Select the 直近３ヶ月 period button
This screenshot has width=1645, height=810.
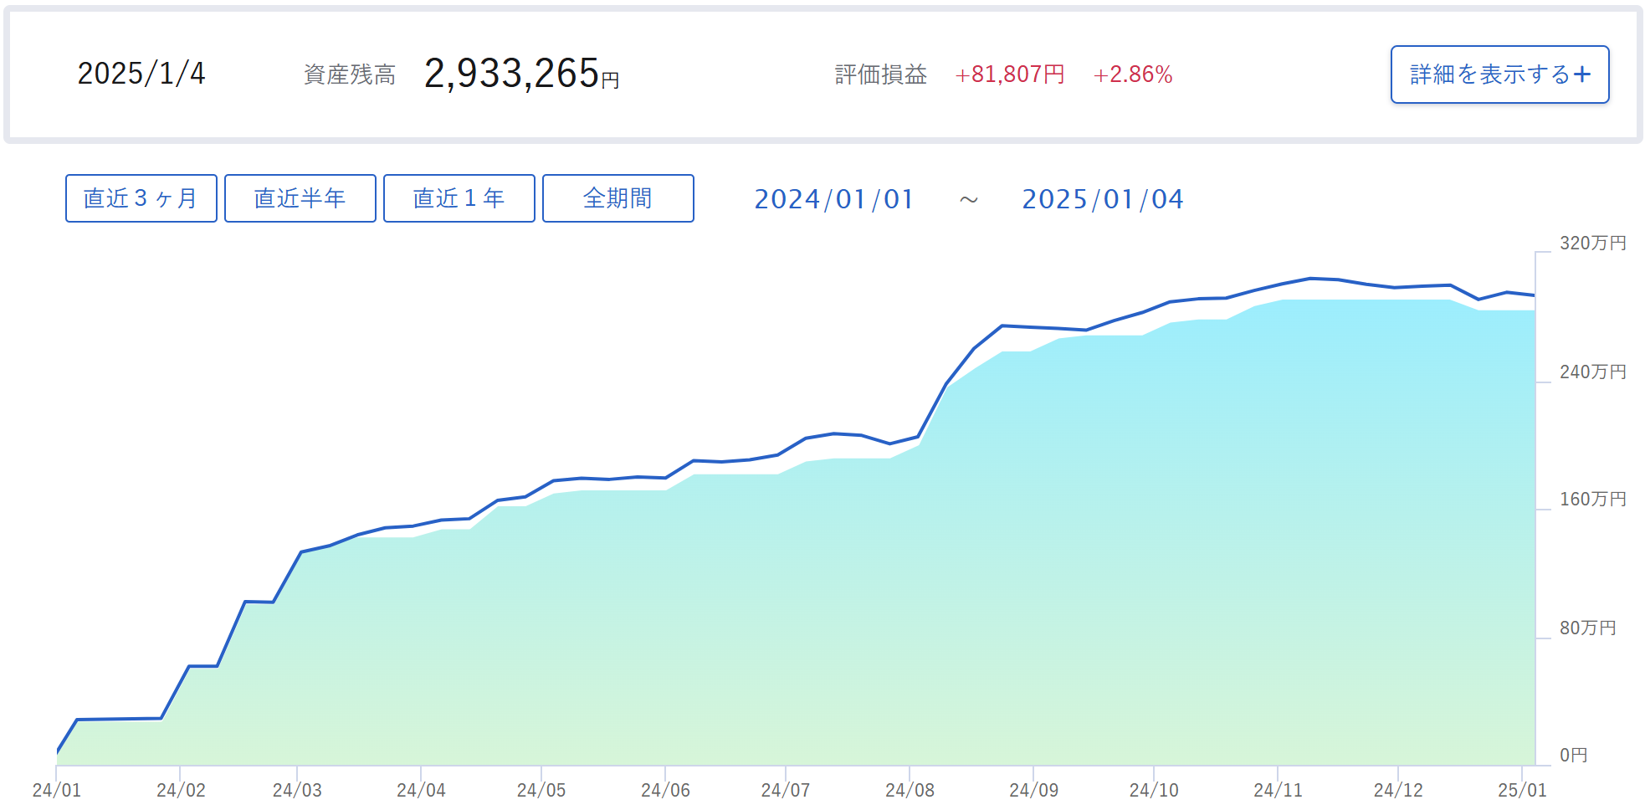(141, 198)
